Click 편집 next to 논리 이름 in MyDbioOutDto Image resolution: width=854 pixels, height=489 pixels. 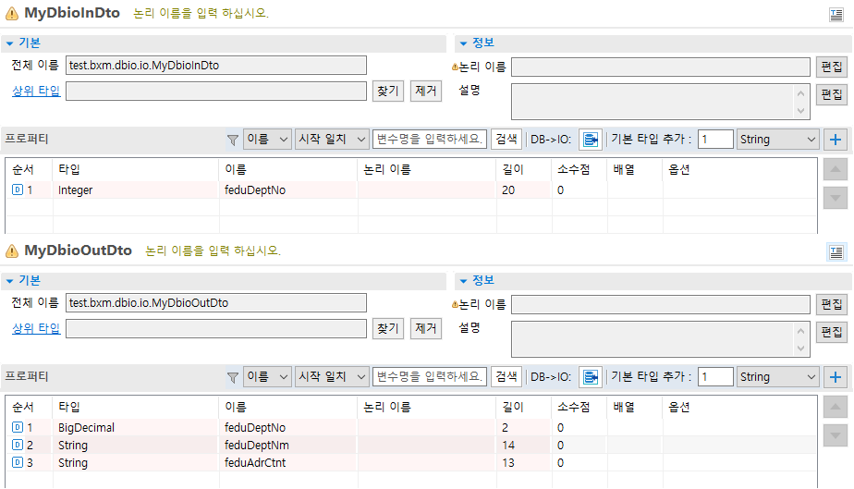(x=832, y=304)
